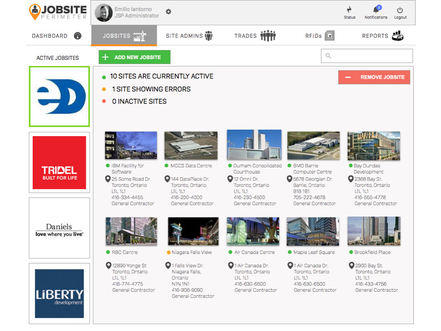Click the map pin for 1 Falls View Dr.
This screenshot has height=331, width=441.
[168, 265]
